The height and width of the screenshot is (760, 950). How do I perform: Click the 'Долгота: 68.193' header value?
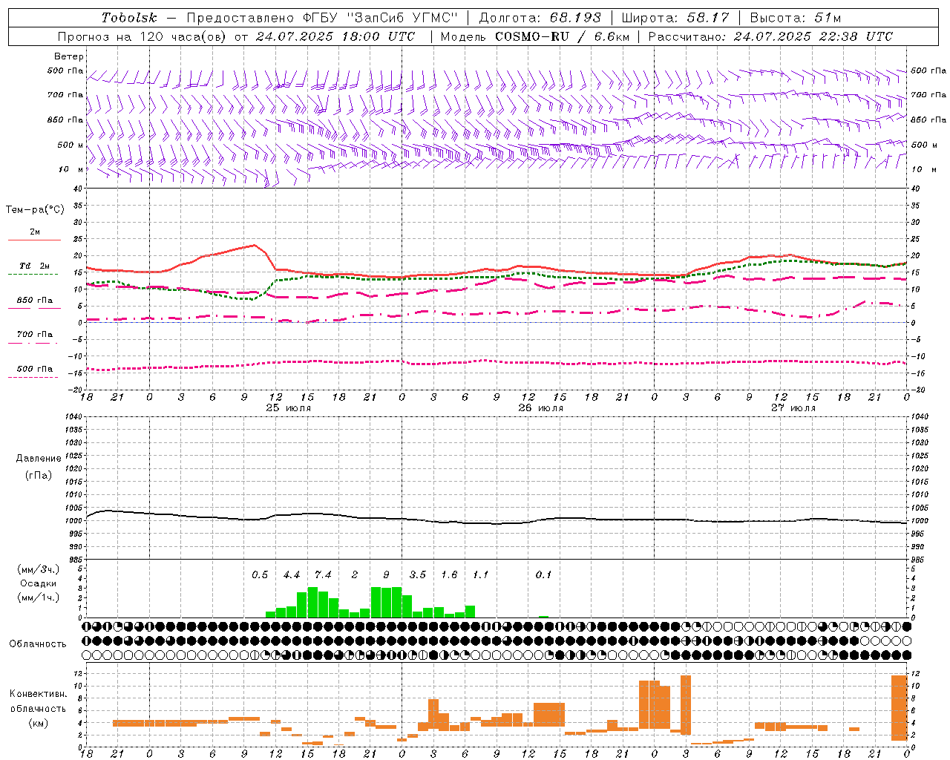tap(540, 18)
